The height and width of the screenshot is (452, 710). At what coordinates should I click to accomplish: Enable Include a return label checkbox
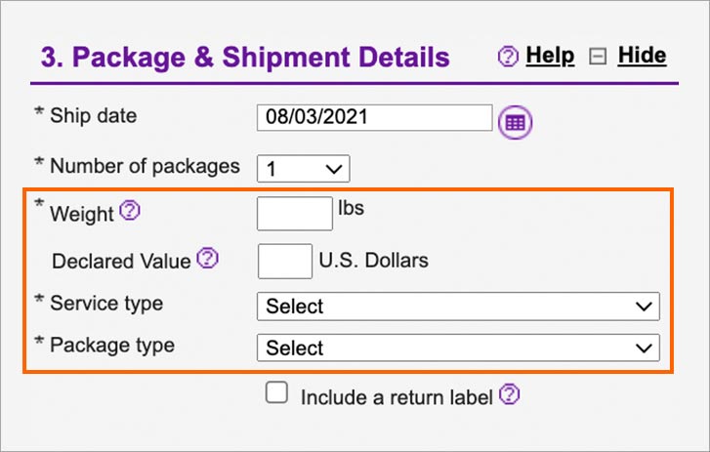coord(276,392)
